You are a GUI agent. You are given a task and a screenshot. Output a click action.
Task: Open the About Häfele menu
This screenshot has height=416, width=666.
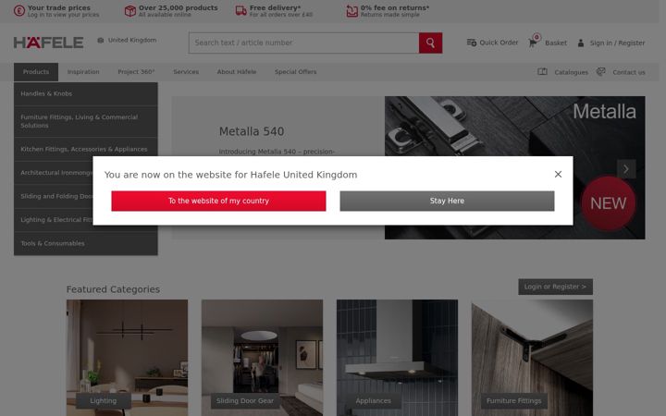pyautogui.click(x=237, y=72)
